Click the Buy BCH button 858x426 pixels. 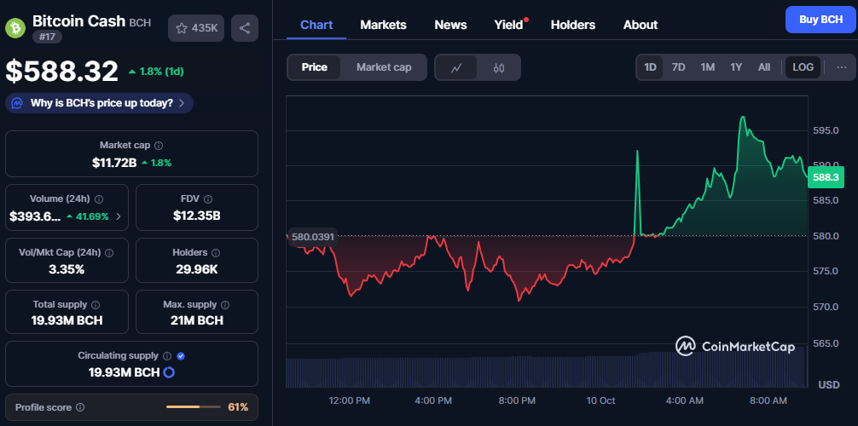[x=820, y=19]
